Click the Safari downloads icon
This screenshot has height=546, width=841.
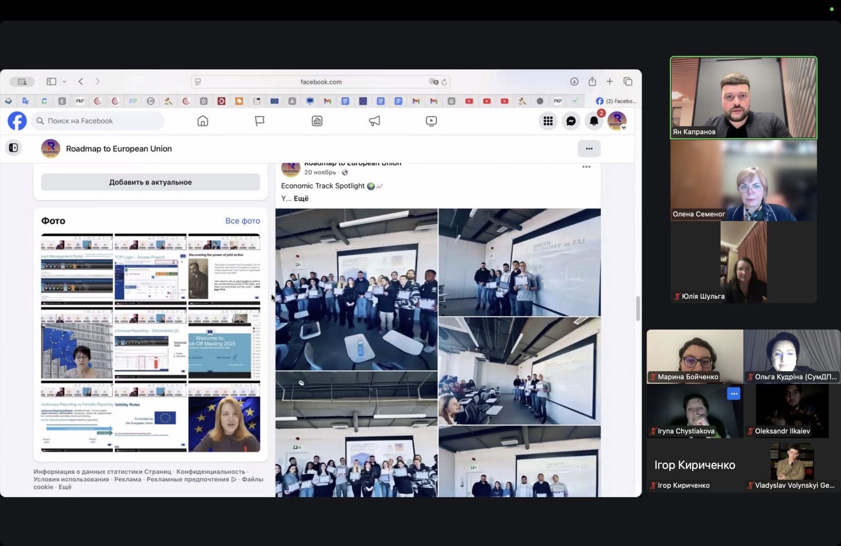[x=574, y=81]
